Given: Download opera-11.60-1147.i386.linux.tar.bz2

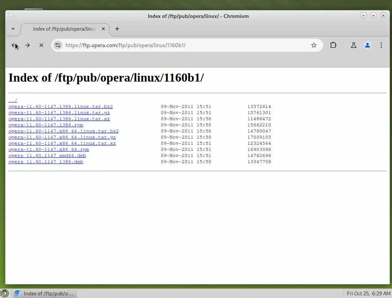Looking at the screenshot, I should [x=60, y=106].
